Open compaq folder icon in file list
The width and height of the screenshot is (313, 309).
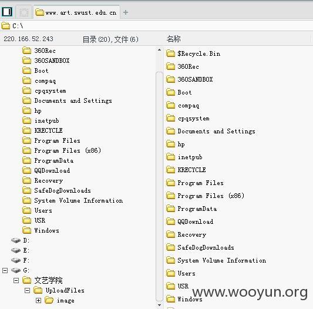pos(170,105)
